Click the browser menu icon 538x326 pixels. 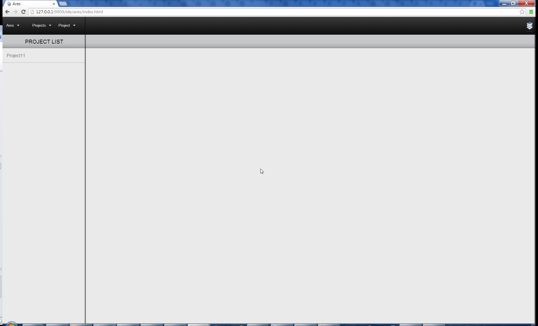pos(531,12)
